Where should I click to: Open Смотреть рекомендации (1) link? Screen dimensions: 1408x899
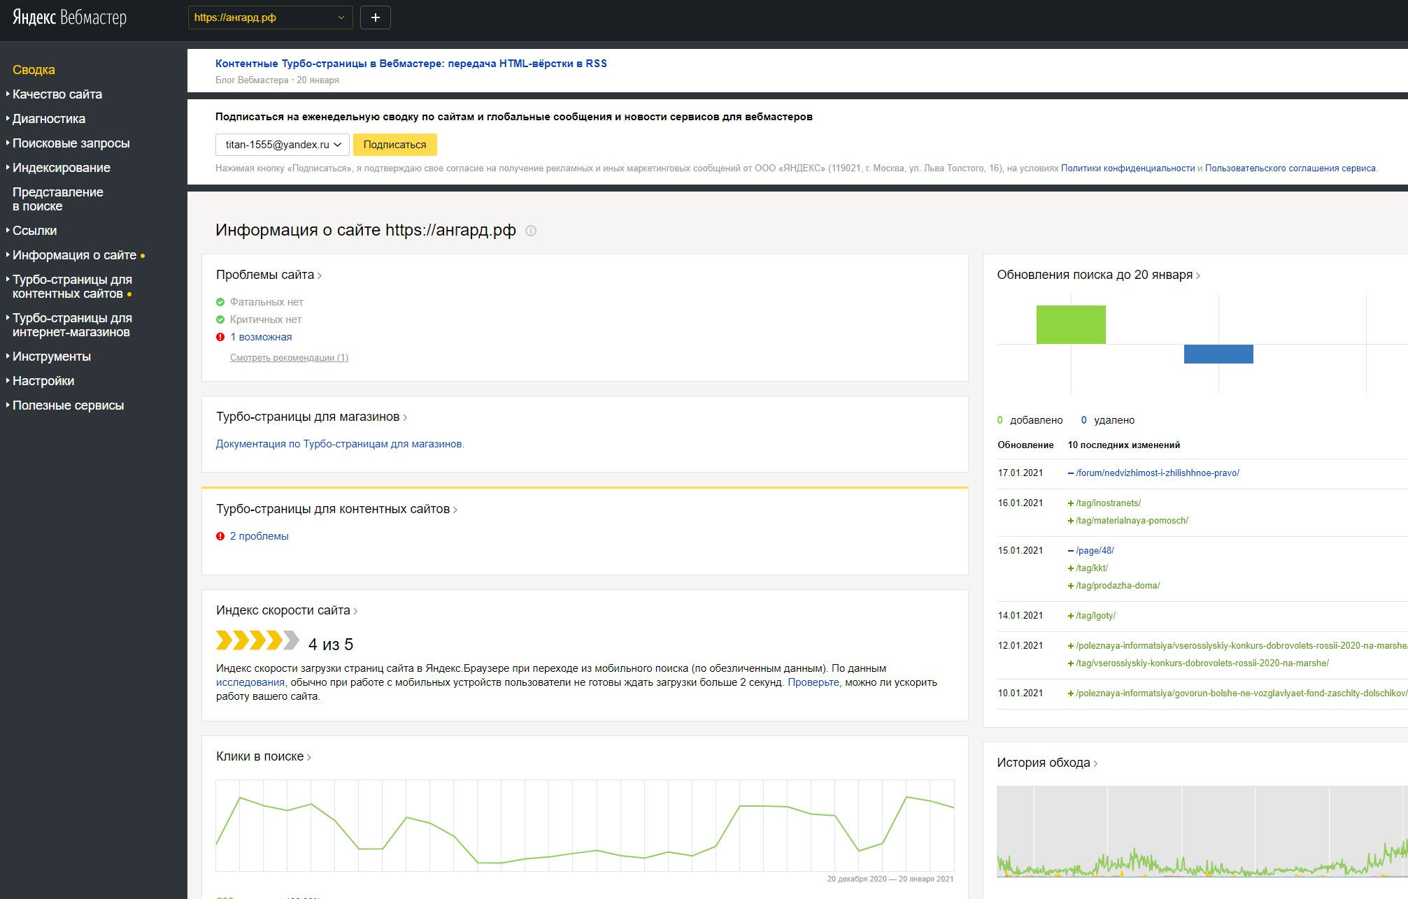(289, 358)
